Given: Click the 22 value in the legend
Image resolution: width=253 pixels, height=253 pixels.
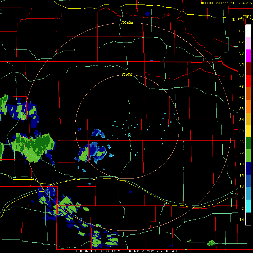Looking at the screenshot, I should pyautogui.click(x=241, y=153).
